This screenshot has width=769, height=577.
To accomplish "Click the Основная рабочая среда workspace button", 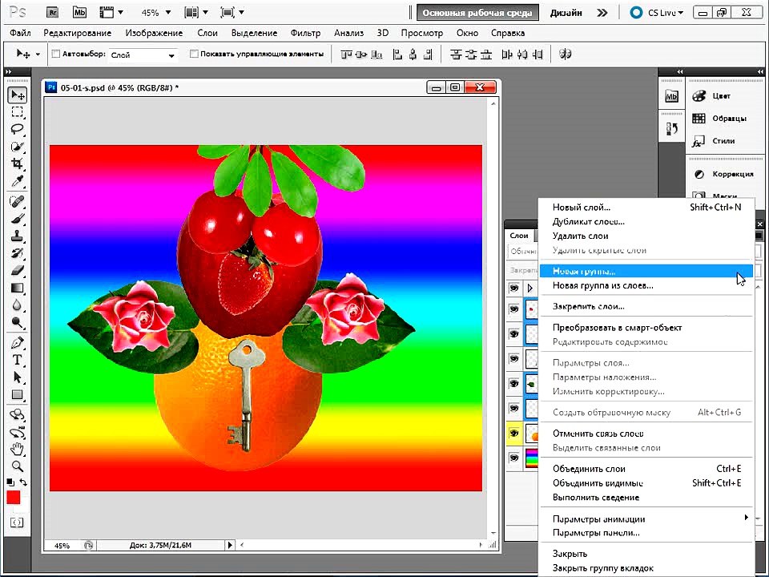I will [x=477, y=13].
